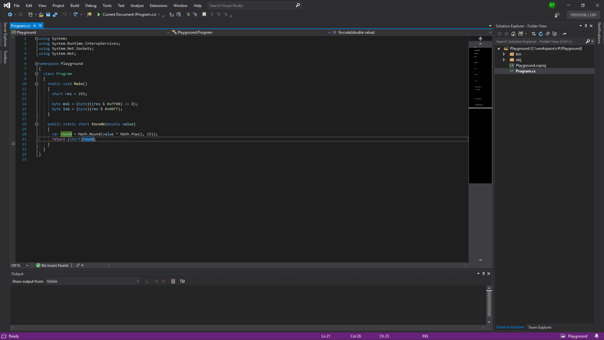
Task: Open the Live Share feedback icon
Action: (x=557, y=15)
